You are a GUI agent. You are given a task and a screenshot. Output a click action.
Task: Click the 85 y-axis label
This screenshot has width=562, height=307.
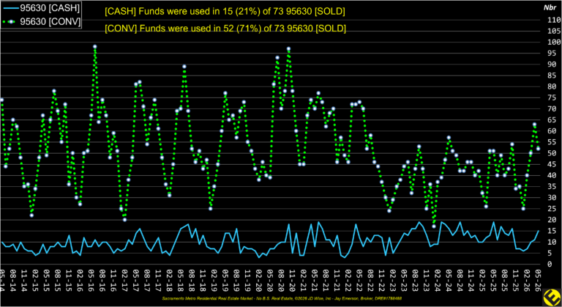552,75
